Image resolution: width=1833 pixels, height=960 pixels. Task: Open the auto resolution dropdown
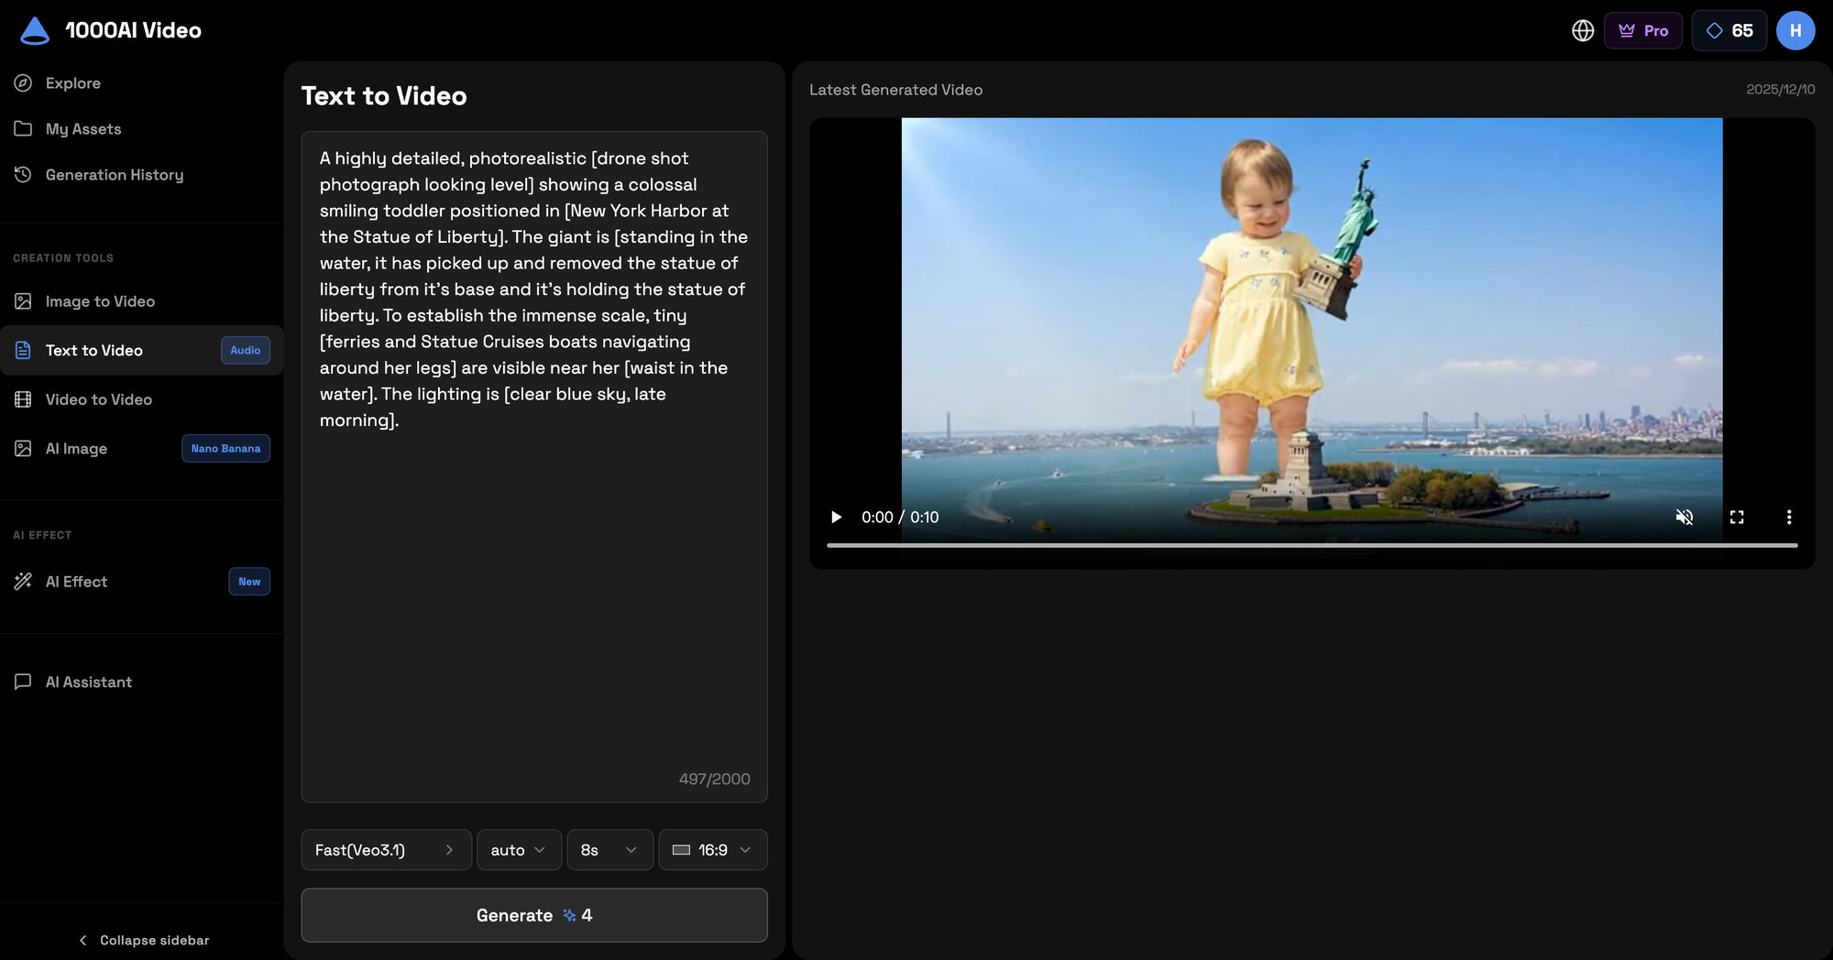click(x=518, y=850)
